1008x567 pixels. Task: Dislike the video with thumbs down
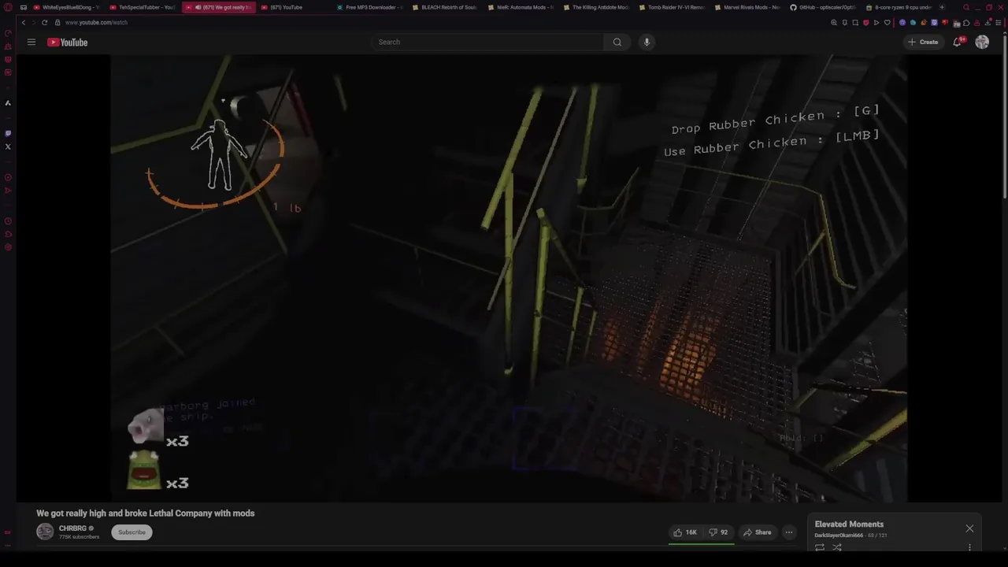click(x=717, y=532)
